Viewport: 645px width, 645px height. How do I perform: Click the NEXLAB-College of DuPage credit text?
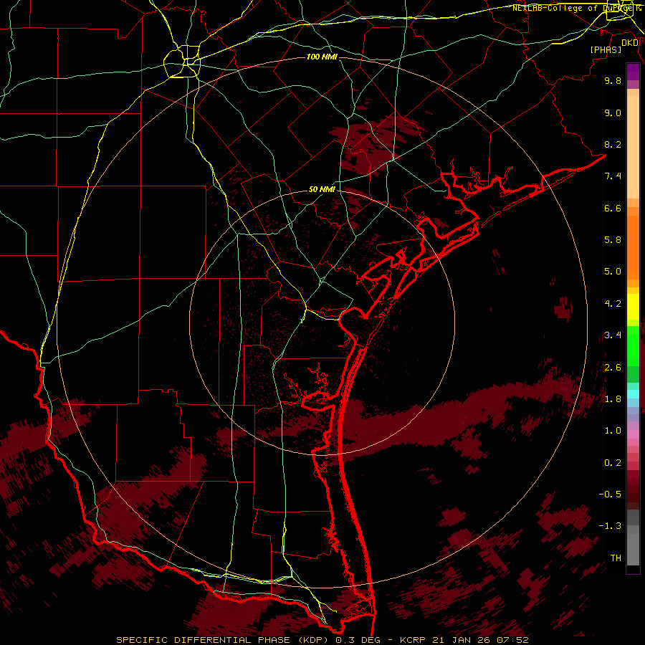click(576, 8)
